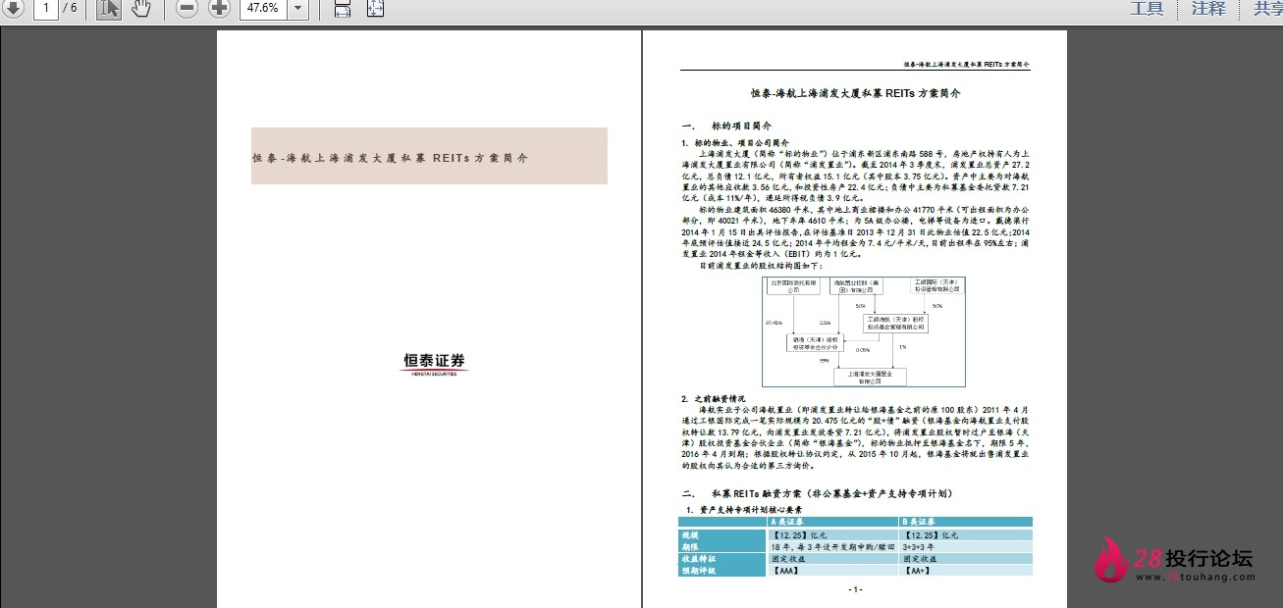
Task: Click the 【AA+】 rating cell
Action: point(965,571)
